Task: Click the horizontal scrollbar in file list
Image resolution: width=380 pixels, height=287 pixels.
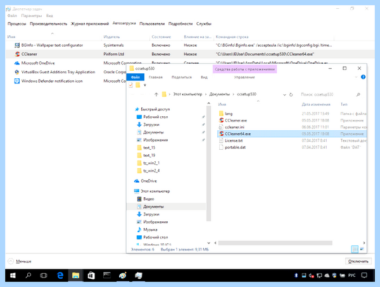Action: click(275, 243)
